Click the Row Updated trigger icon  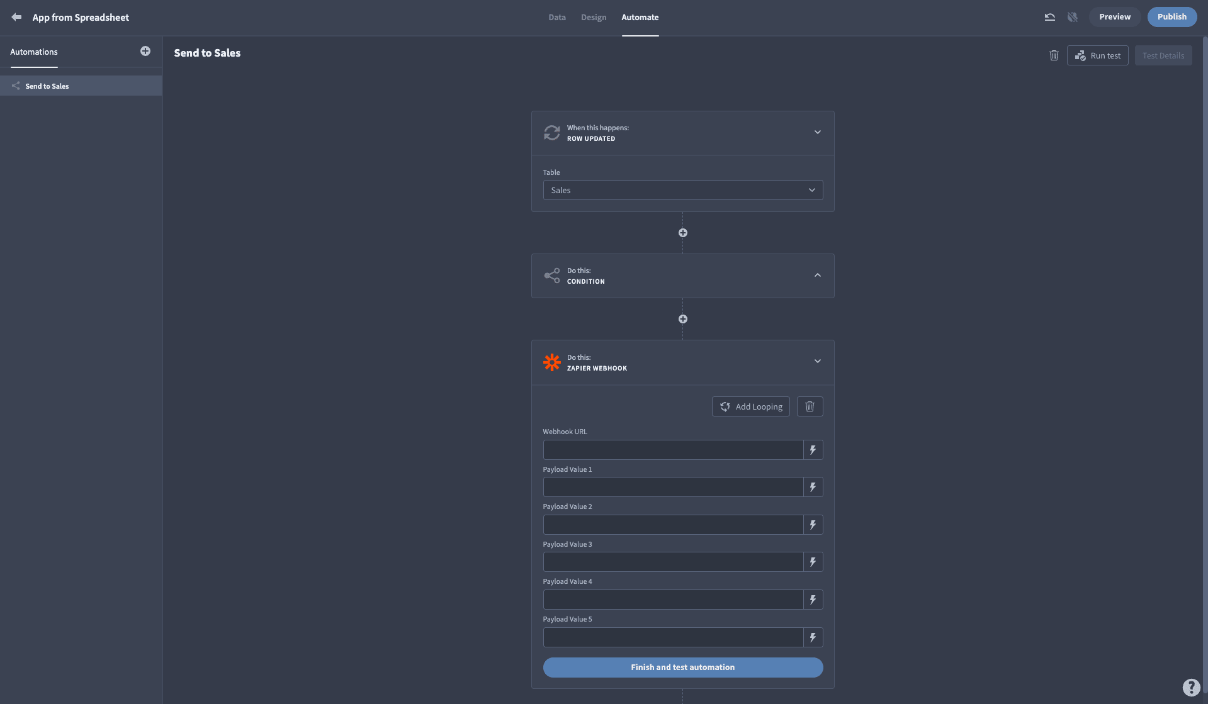click(552, 133)
